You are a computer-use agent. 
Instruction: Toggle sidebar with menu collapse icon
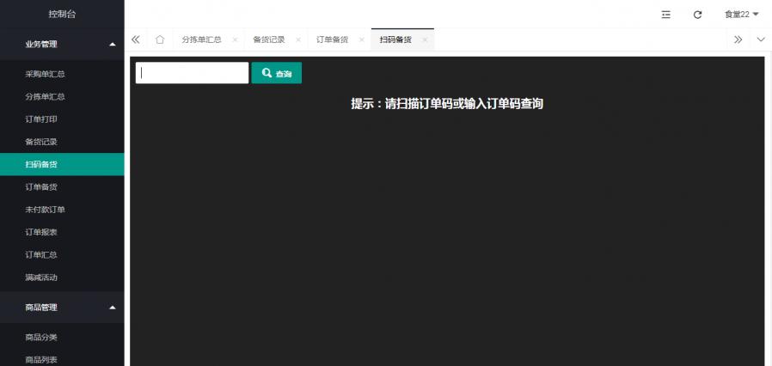pyautogui.click(x=665, y=15)
